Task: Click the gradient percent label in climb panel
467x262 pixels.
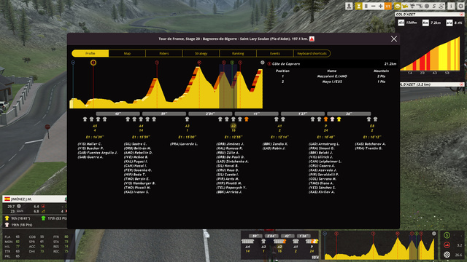Action: click(449, 23)
